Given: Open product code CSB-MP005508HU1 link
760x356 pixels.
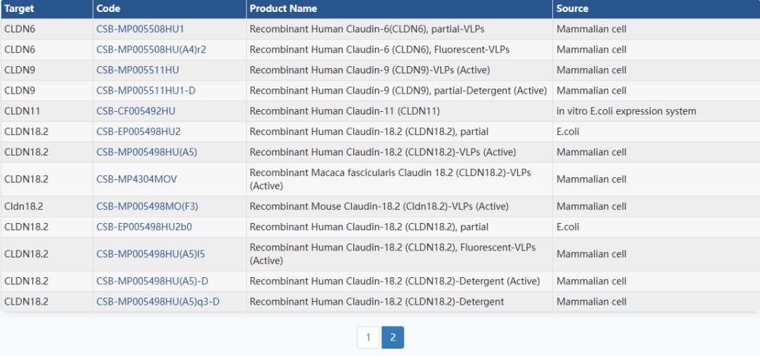Looking at the screenshot, I should point(140,29).
